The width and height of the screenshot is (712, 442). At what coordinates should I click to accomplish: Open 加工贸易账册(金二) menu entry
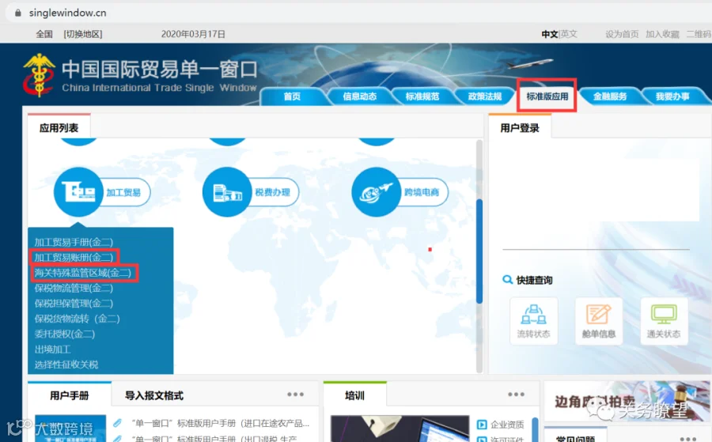coord(74,257)
